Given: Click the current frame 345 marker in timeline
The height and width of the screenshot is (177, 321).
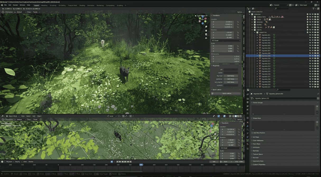Looking at the screenshot, I should point(141,165).
